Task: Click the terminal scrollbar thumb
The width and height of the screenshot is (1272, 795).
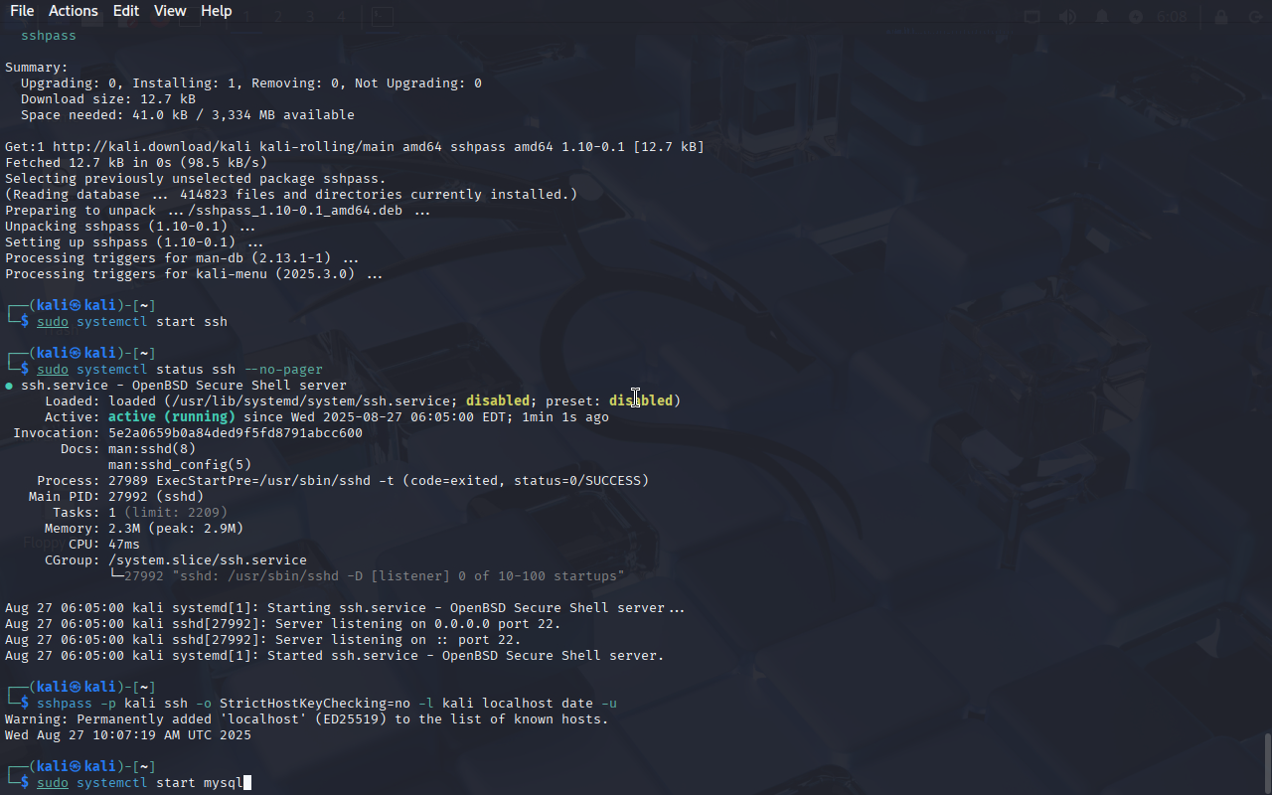Action: pyautogui.click(x=1267, y=763)
